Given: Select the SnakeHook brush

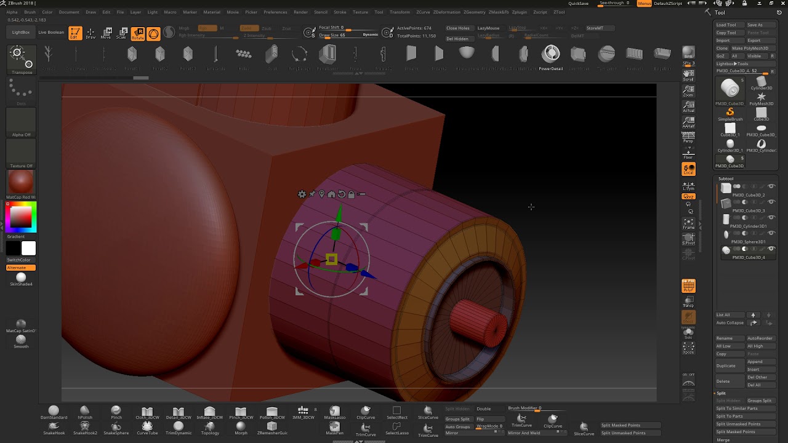Looking at the screenshot, I should pos(54,428).
